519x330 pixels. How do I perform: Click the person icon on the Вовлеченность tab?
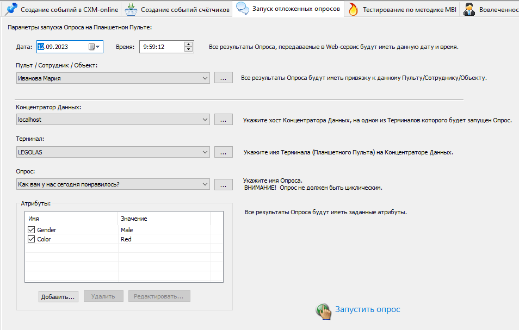469,9
